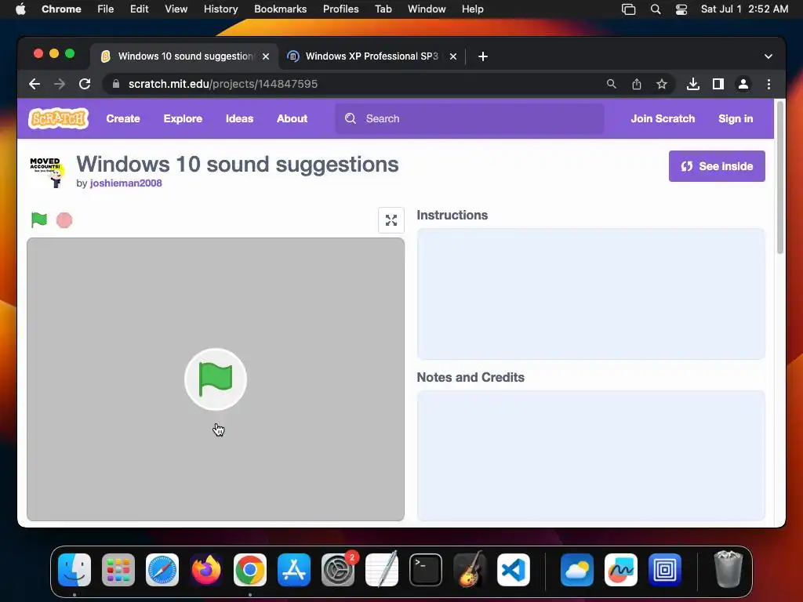Viewport: 803px width, 602px height.
Task: Enter full screen stage mode
Action: point(391,220)
